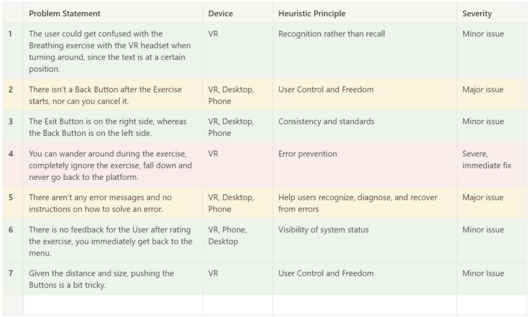Select 'Visibility of system status' cell
This screenshot has height=317, width=532.
[365, 241]
